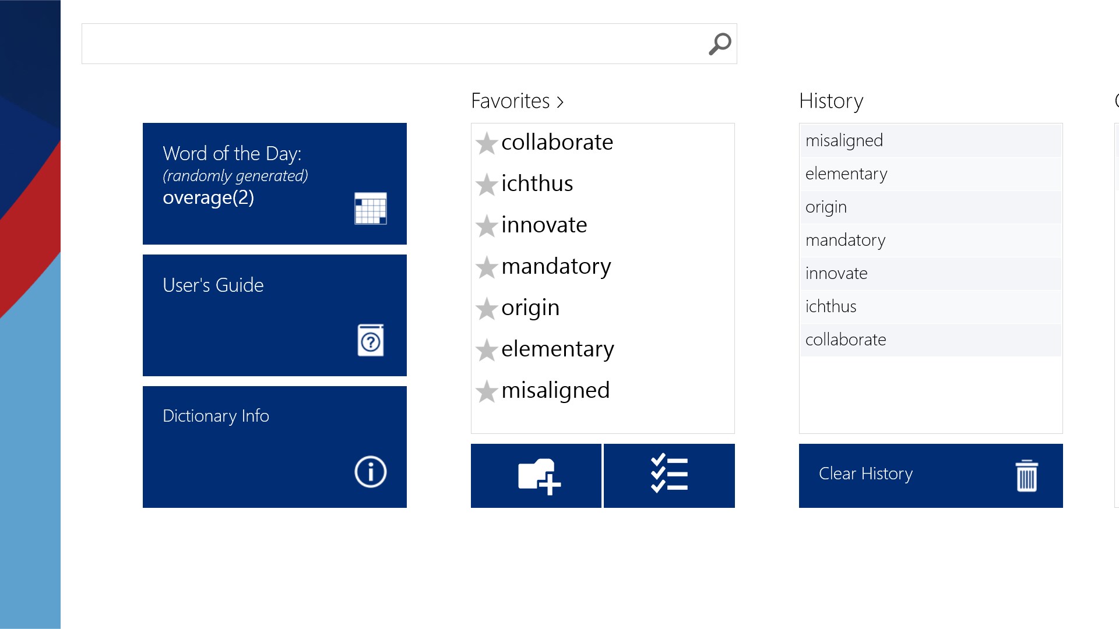The image size is (1119, 629).
Task: Open ichthus from the History list
Action: 831,307
